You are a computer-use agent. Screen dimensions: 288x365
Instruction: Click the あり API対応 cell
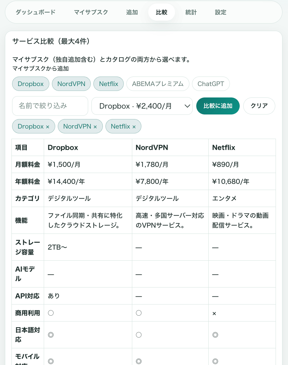(x=88, y=296)
